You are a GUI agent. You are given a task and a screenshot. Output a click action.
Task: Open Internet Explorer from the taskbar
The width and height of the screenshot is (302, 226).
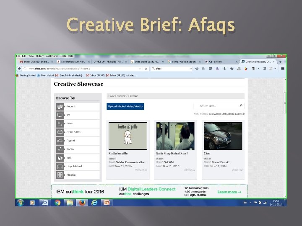pos(94,203)
